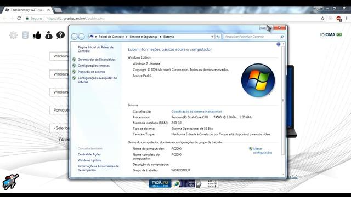The image size is (351, 197).
Task: Click the Sistema window vertical scrollbar
Action: [x=283, y=101]
